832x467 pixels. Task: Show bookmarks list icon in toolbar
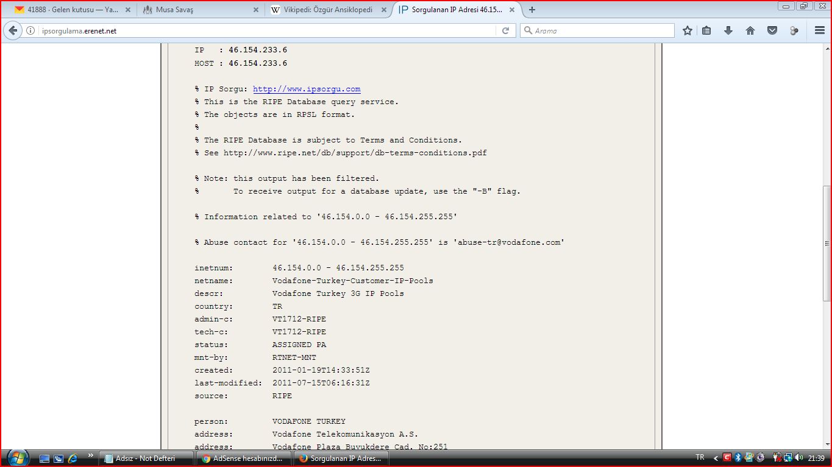pos(707,30)
